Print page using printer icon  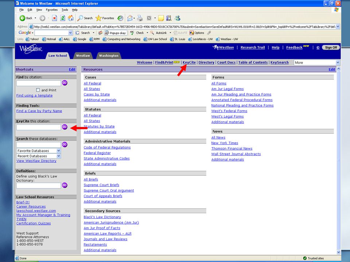click(x=140, y=18)
